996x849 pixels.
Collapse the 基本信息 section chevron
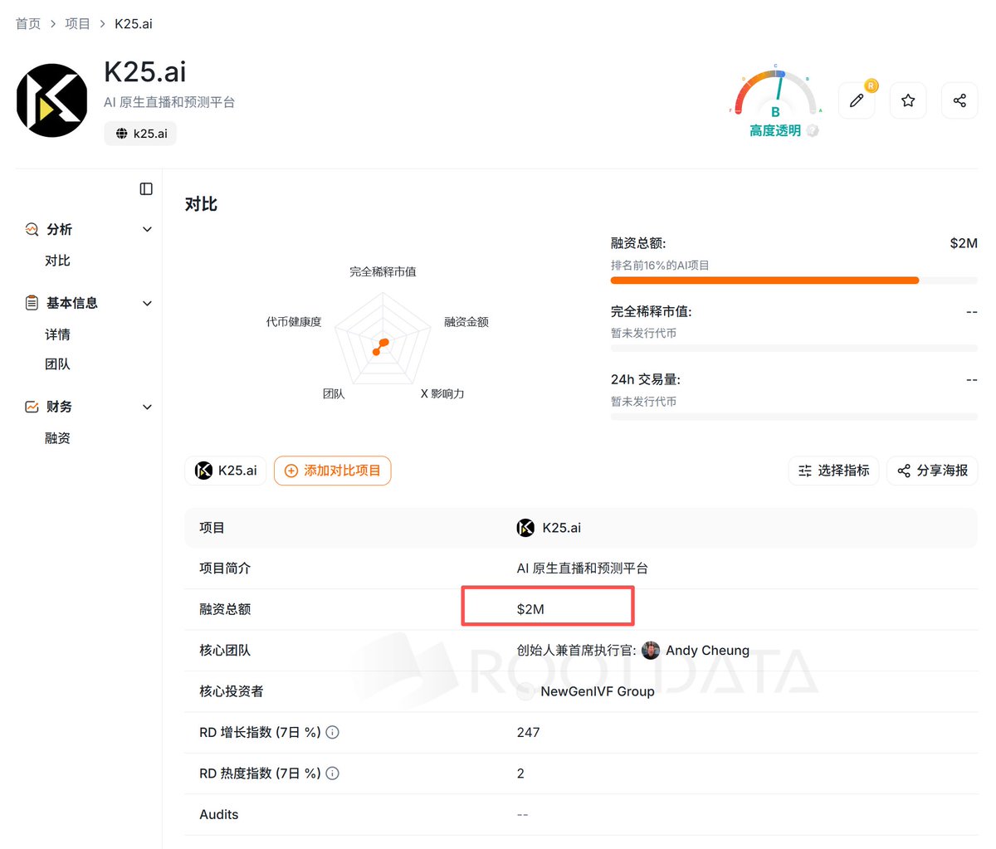[147, 303]
